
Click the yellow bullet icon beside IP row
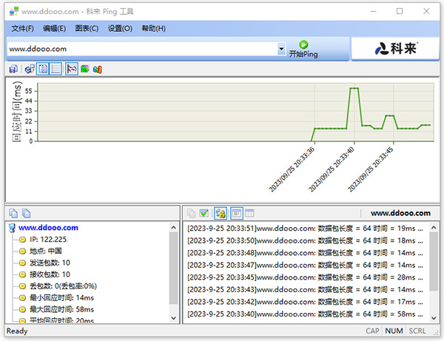(22, 240)
